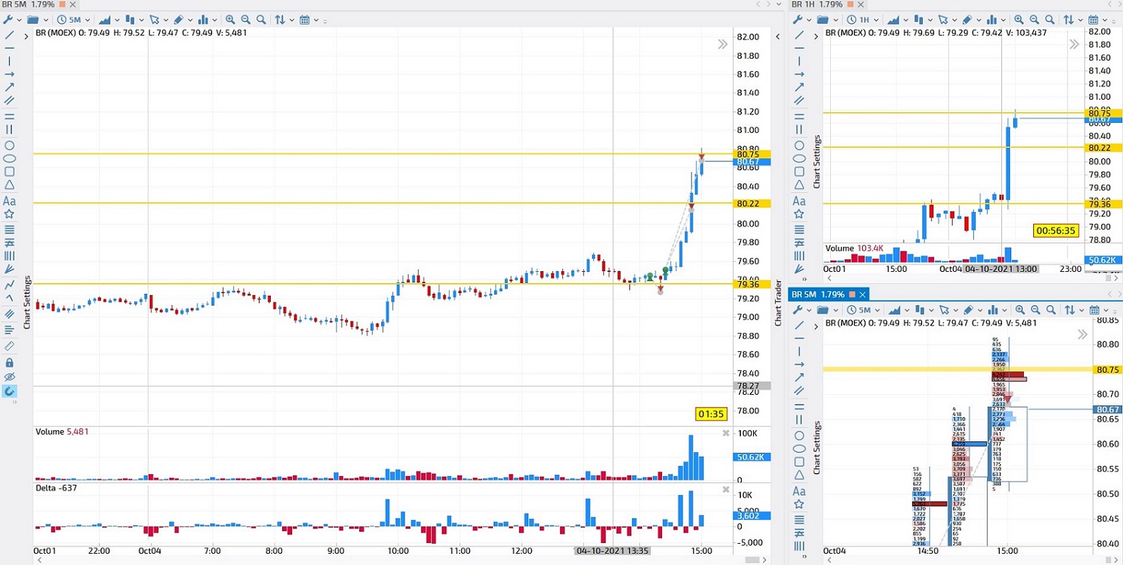Expand wrench settings dropdown arrow in main 5M chart
This screenshot has height=565, width=1123.
(x=19, y=20)
